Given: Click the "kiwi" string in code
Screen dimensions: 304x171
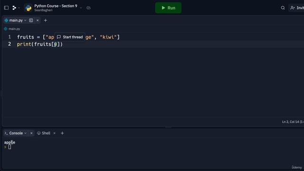Looking at the screenshot, I should click(x=108, y=37).
